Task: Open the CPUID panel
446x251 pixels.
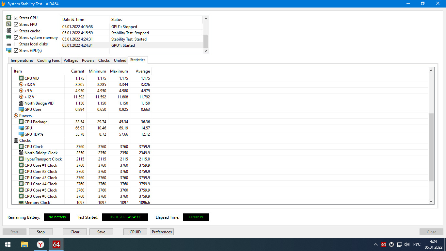Action: tap(135, 232)
